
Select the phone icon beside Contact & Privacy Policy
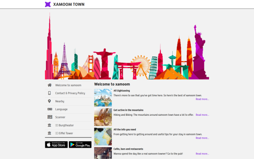50,93
